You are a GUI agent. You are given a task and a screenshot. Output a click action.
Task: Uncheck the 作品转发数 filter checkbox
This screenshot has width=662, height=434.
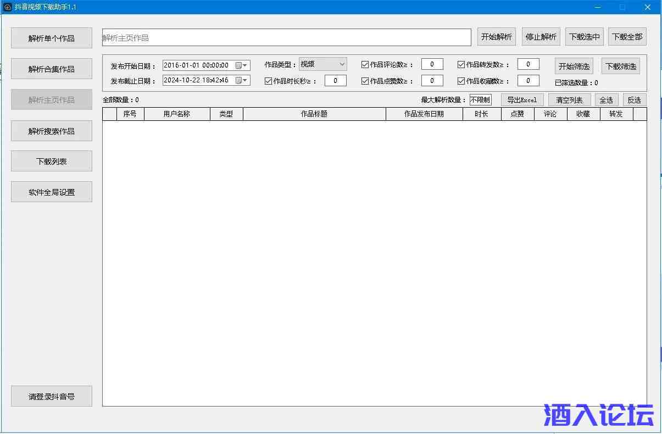coord(461,65)
